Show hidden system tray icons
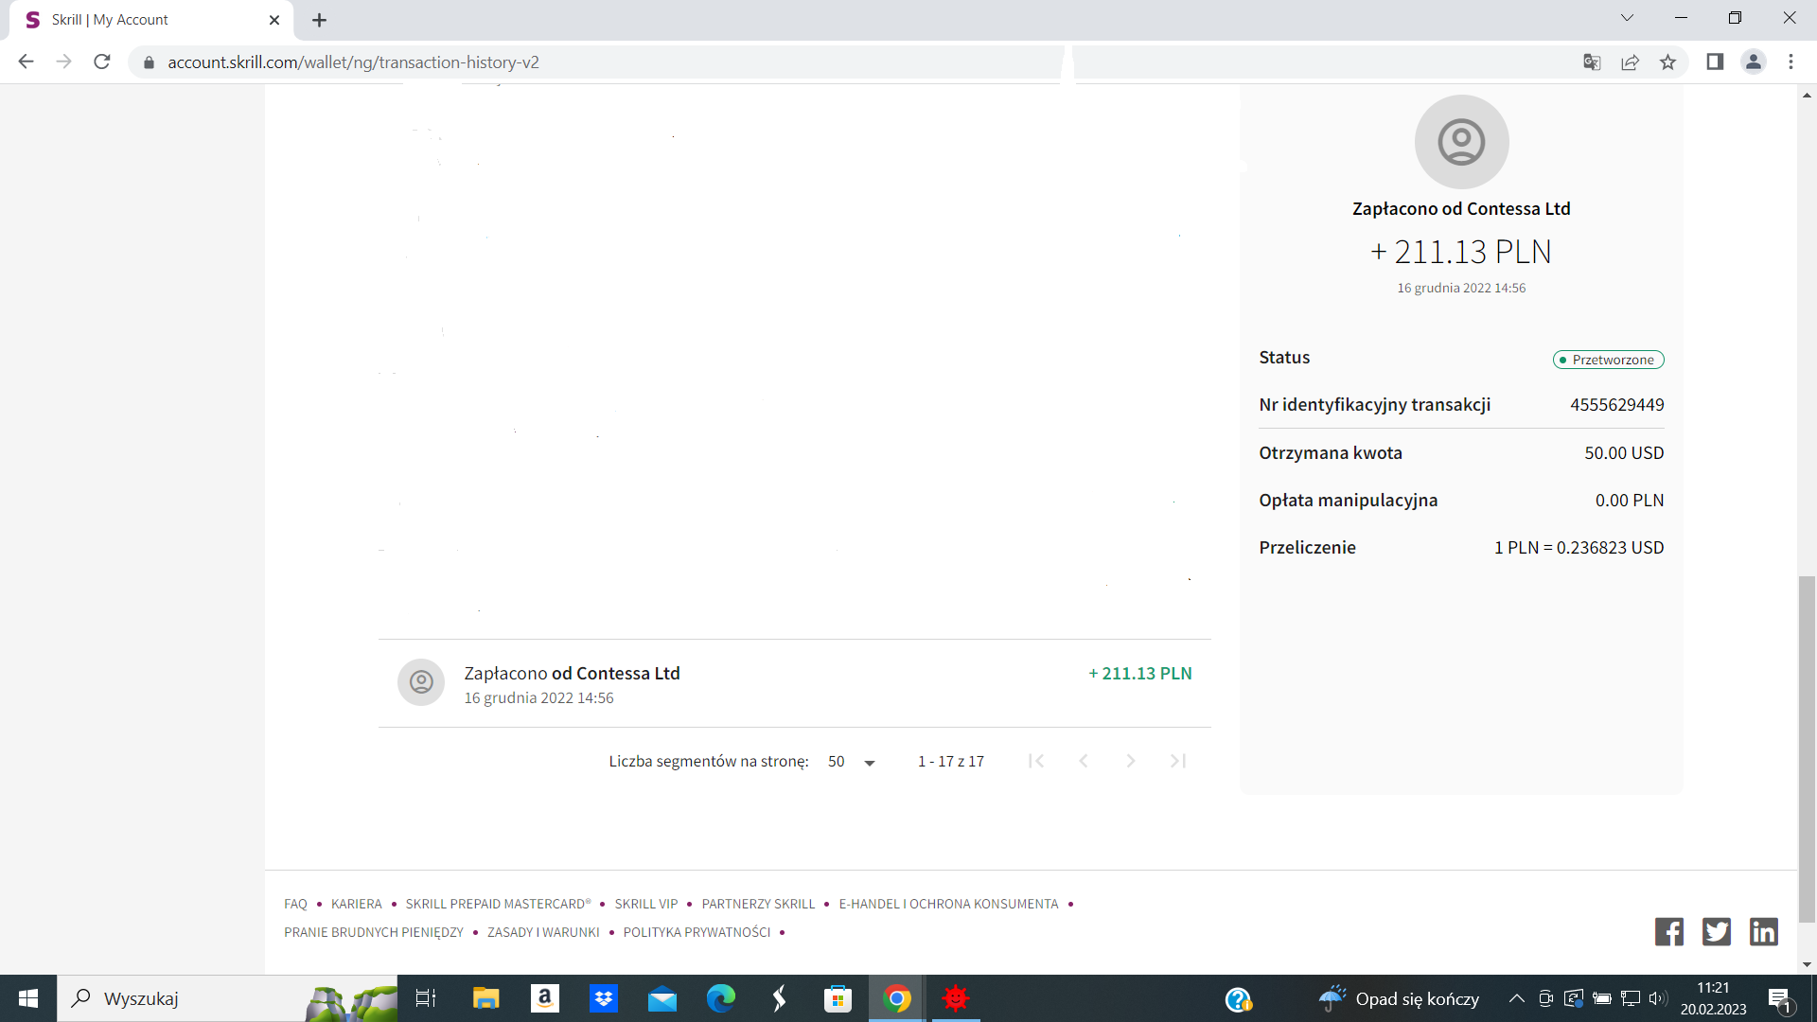 tap(1516, 998)
